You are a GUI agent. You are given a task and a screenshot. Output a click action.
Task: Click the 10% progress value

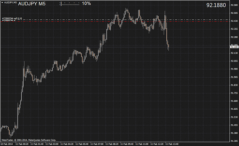click(x=86, y=3)
